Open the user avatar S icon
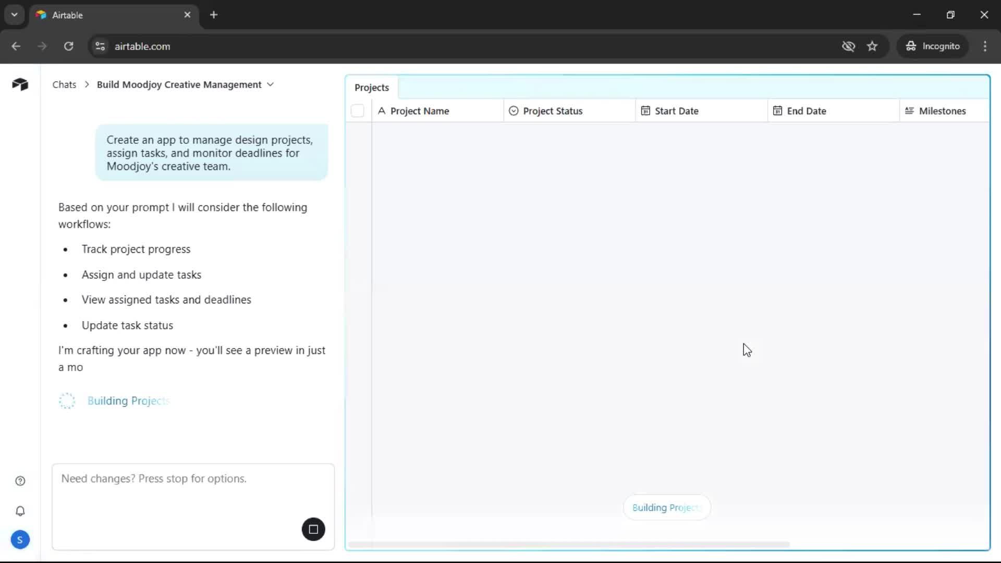1001x563 pixels. click(20, 540)
